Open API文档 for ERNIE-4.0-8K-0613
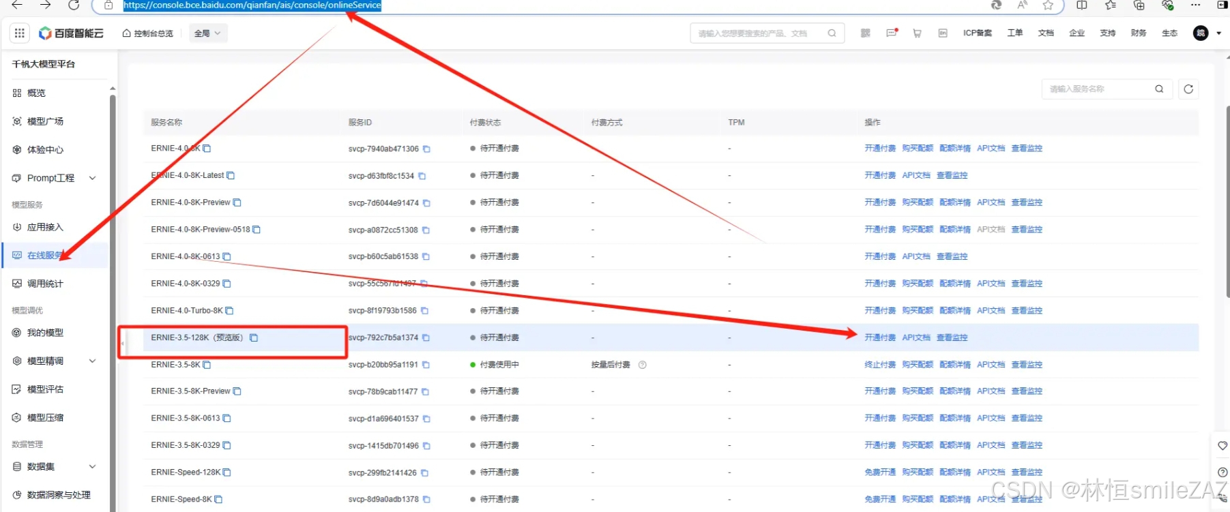Screen dimensions: 1230x512 point(916,256)
